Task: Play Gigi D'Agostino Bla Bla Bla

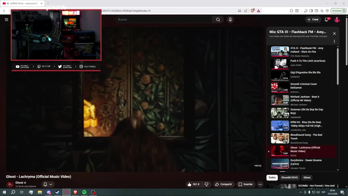Action: [302, 75]
